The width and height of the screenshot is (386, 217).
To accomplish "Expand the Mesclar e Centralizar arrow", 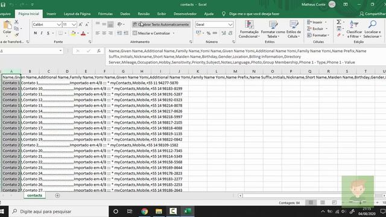I will coord(174,33).
